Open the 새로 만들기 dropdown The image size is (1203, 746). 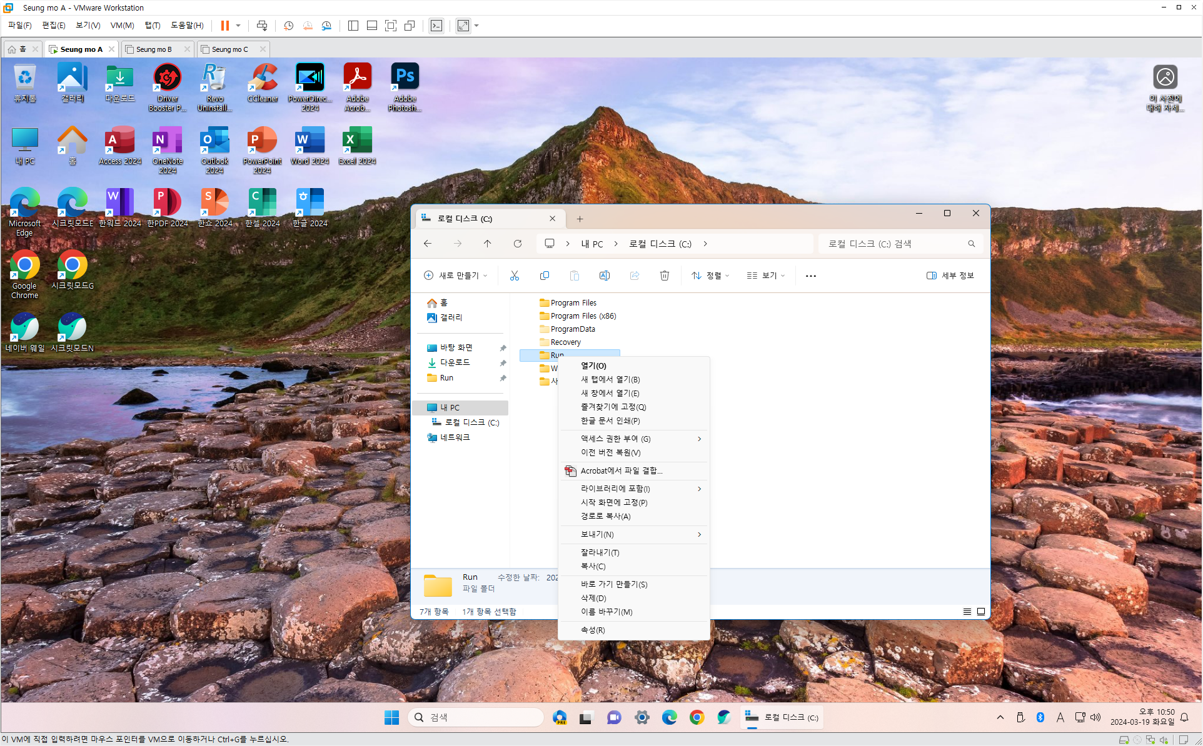[455, 276]
